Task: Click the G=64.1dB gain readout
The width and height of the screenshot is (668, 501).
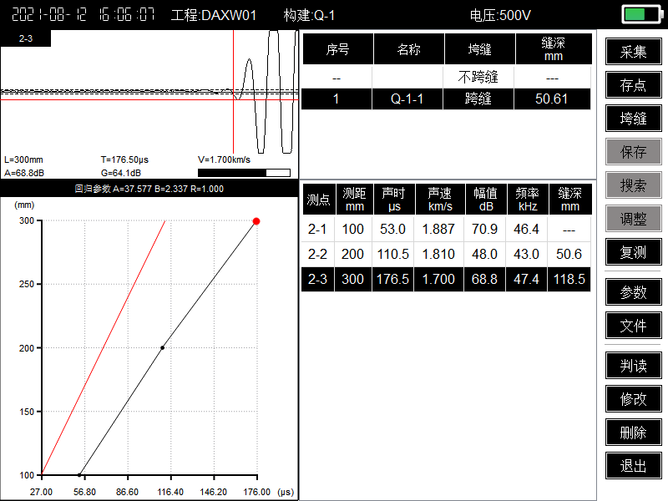Action: pos(121,173)
